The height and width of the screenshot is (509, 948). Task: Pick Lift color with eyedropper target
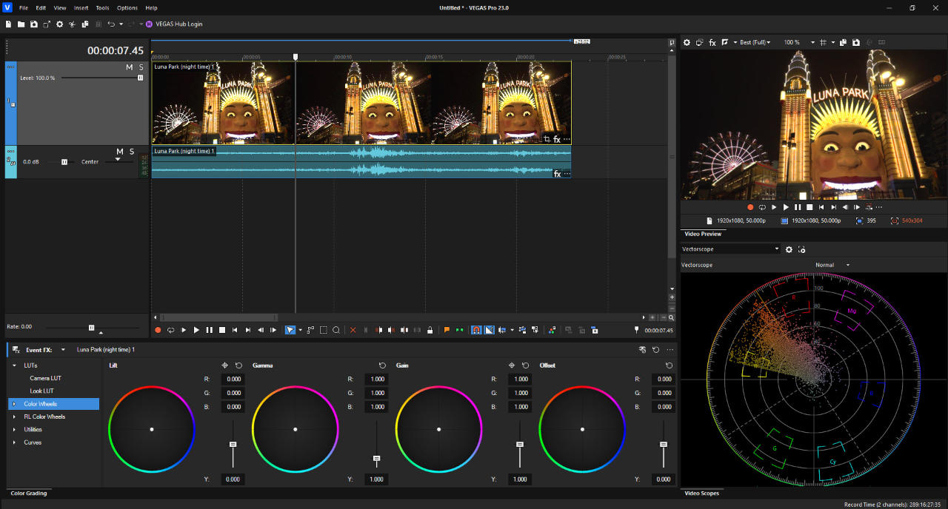[224, 365]
